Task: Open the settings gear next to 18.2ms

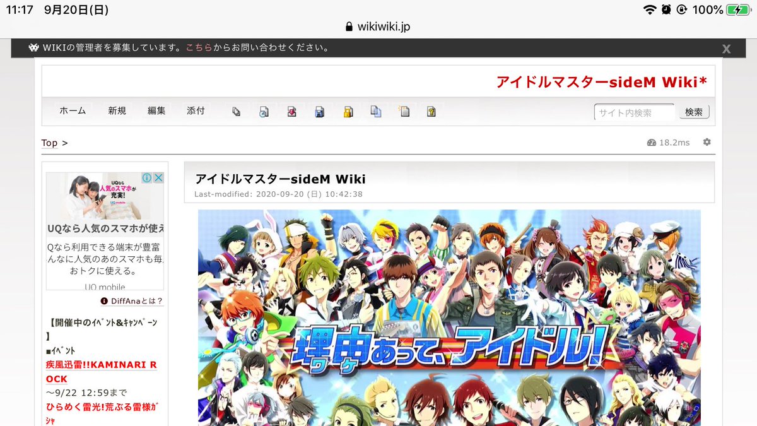Action: click(707, 143)
